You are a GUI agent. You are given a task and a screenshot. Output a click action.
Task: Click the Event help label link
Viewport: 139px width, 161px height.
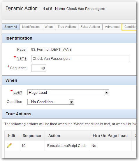point(18,92)
